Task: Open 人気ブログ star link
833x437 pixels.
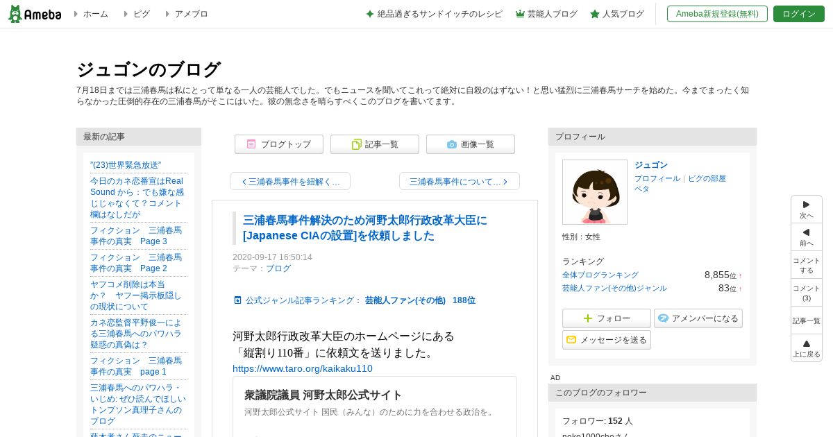Action: click(x=617, y=14)
